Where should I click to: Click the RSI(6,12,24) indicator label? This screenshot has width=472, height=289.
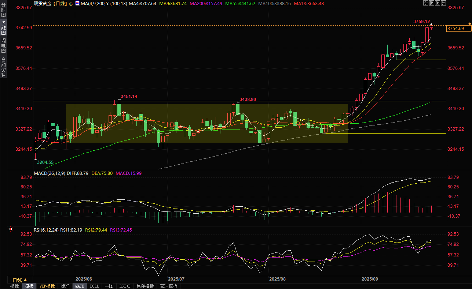pyautogui.click(x=46, y=230)
